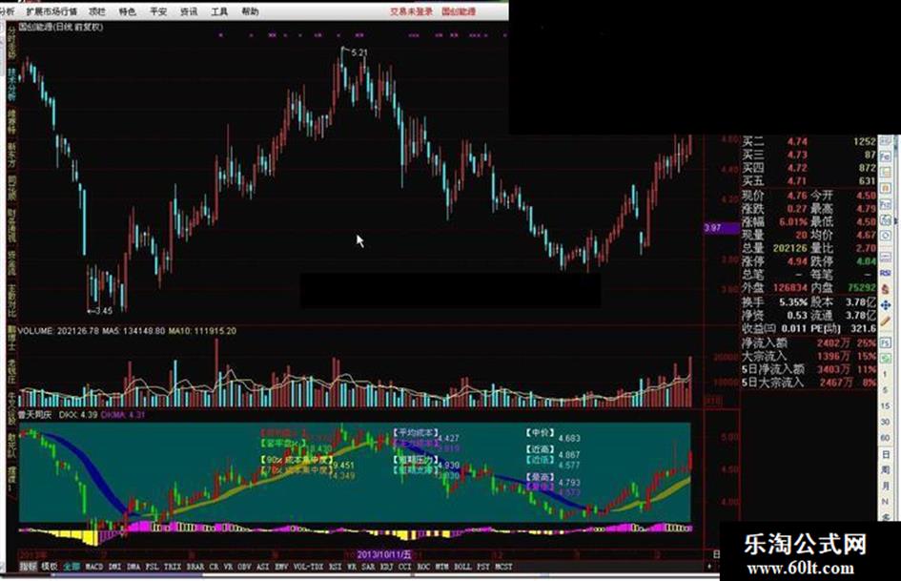Switch indicator to MACD
This screenshot has height=581, width=901.
tap(94, 567)
